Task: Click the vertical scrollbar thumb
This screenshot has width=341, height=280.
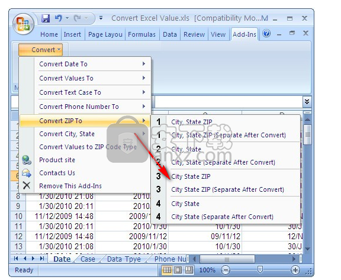Action: [307, 134]
